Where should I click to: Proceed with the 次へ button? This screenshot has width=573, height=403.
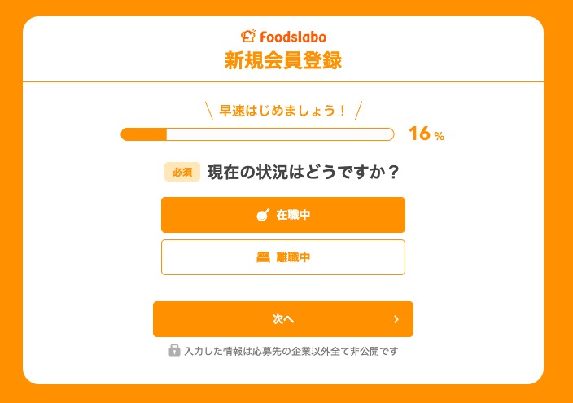[283, 319]
